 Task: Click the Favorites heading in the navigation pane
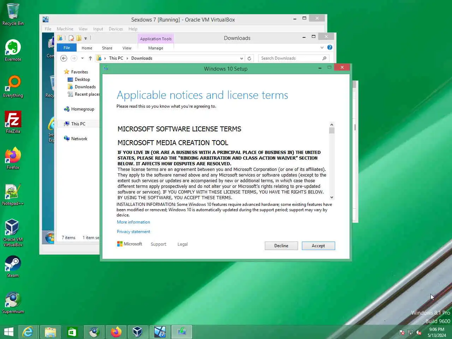point(79,72)
